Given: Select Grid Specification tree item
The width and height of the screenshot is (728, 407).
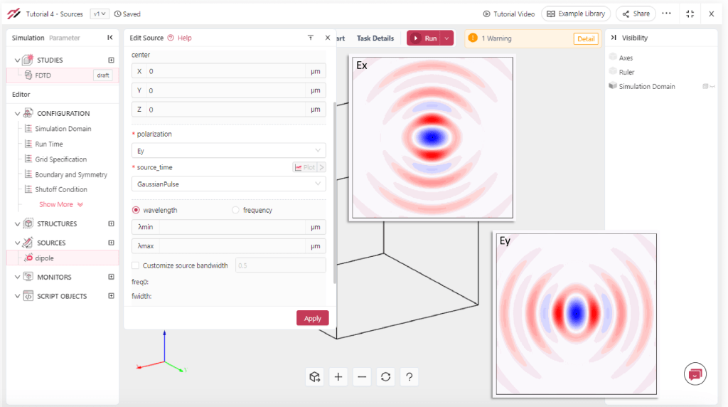Looking at the screenshot, I should pos(61,159).
